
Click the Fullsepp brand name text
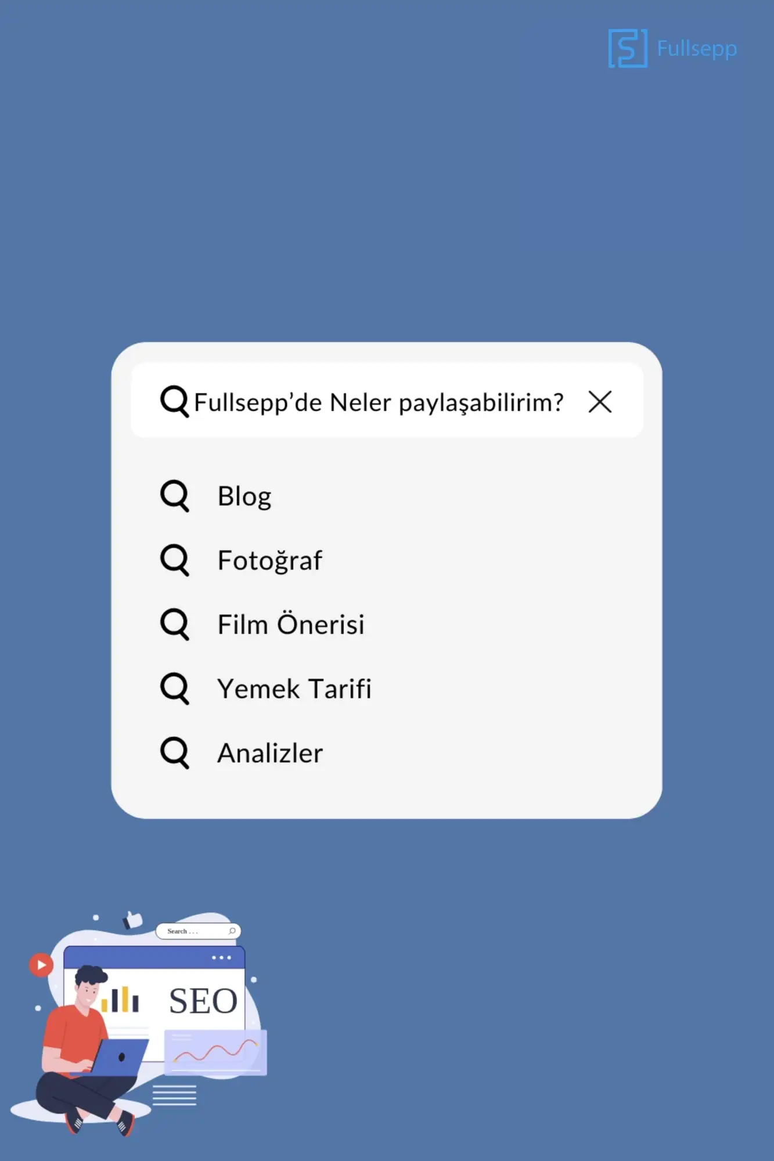click(697, 49)
